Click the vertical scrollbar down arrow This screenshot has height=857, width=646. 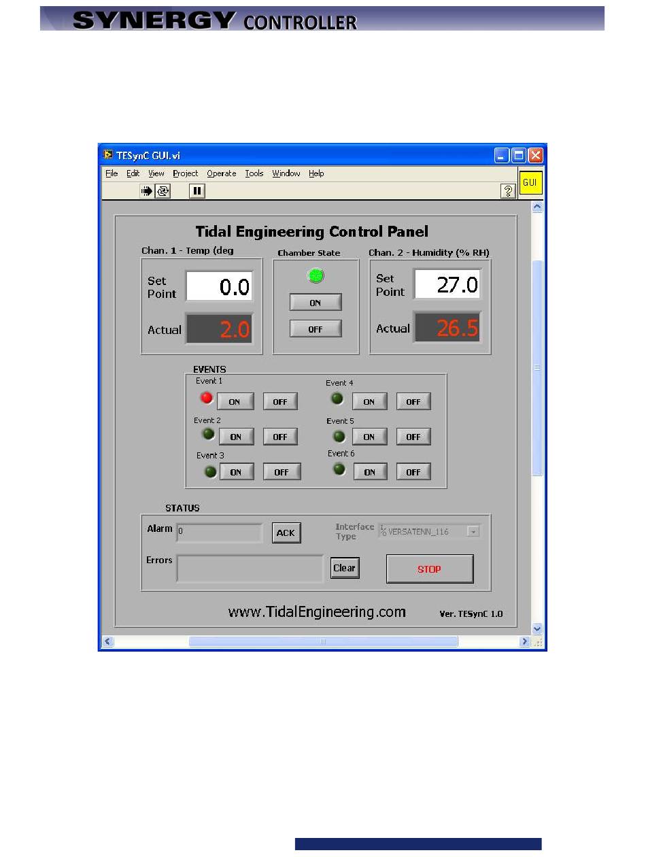click(537, 629)
